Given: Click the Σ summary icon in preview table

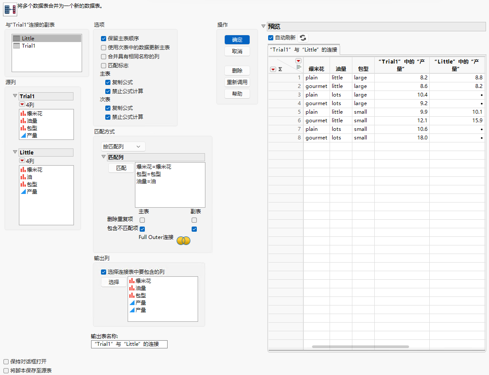Looking at the screenshot, I should click(280, 70).
